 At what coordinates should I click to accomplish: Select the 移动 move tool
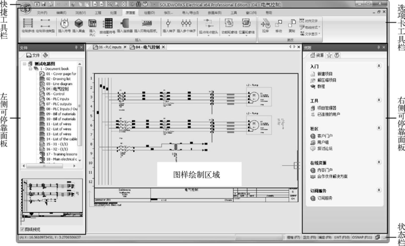(x=279, y=26)
